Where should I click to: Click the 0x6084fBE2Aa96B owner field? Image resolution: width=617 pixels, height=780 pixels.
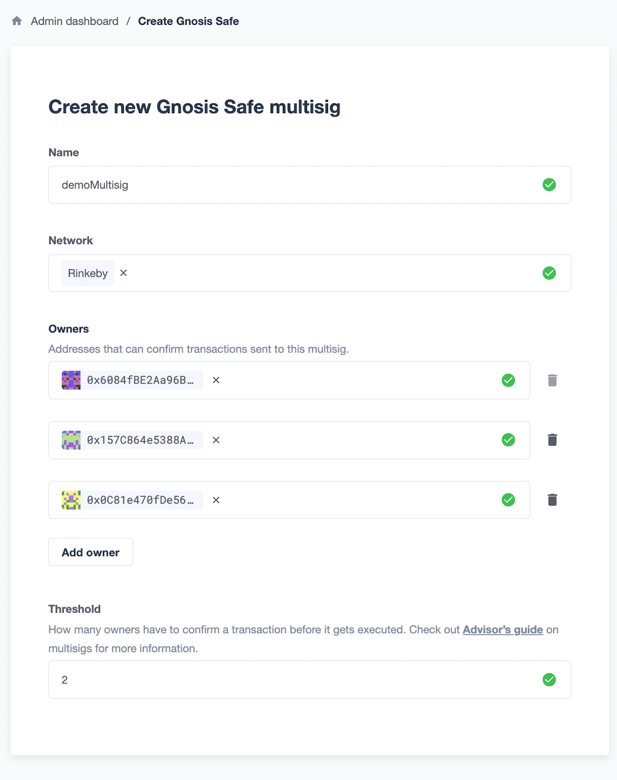(x=289, y=380)
